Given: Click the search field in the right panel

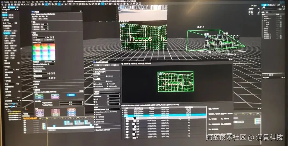Looking at the screenshot, I should tap(271, 9).
